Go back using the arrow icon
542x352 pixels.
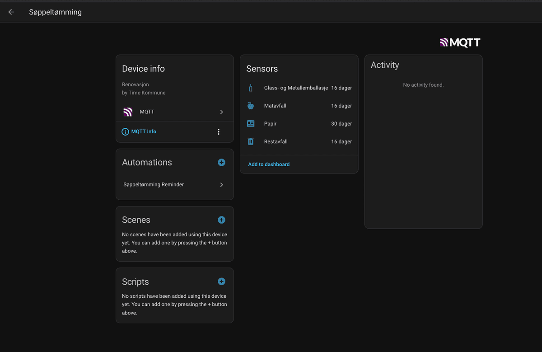coord(11,12)
